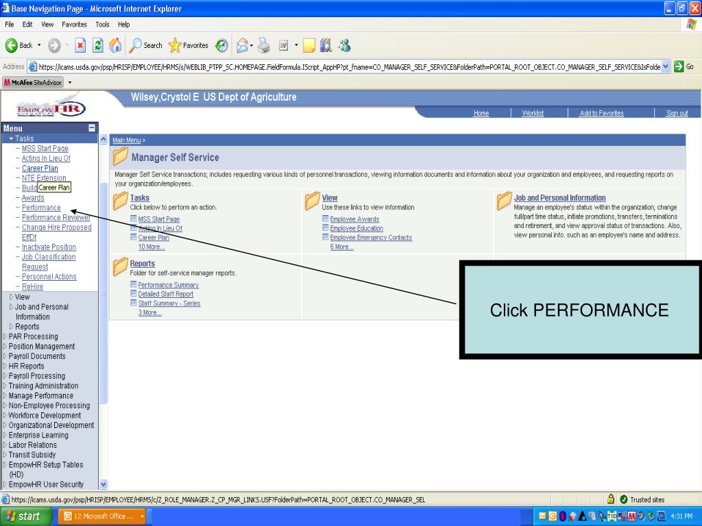Screen dimensions: 702x526
Task: Open the Worklist link in the header
Action: click(x=533, y=113)
